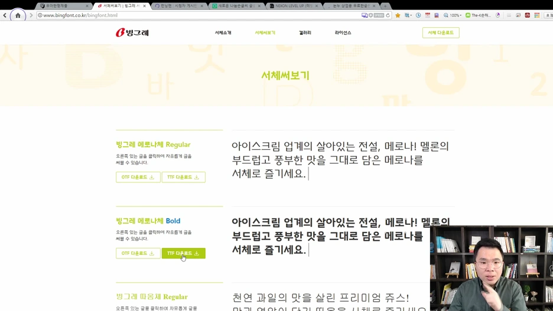553x311 pixels.
Task: Open the 100% zoom dropdown
Action: point(453,15)
